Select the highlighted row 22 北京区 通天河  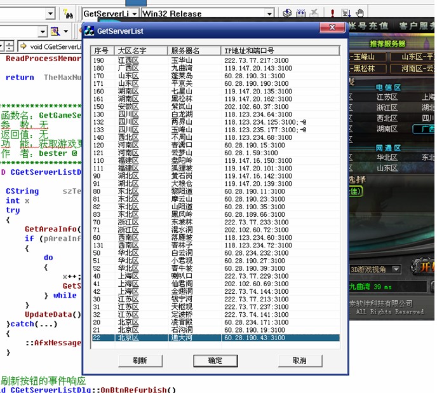coord(215,338)
